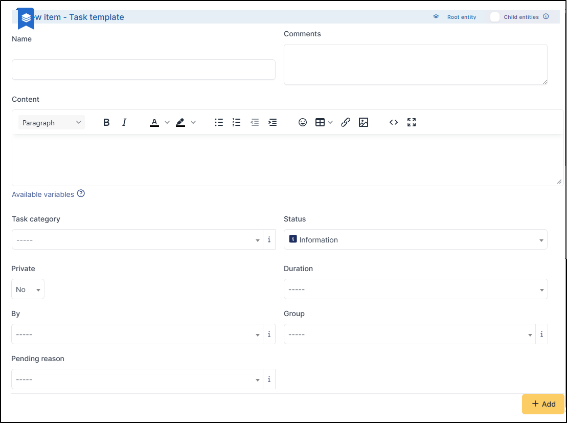Click the Name input field

pos(143,70)
